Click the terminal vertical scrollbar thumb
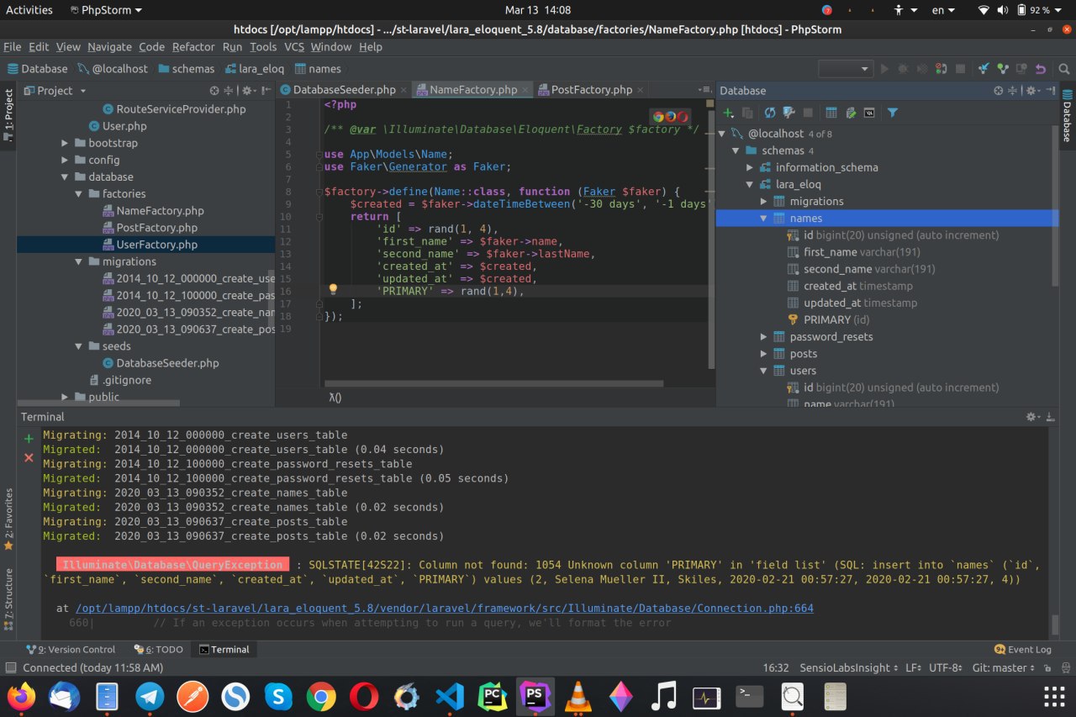Viewport: 1076px width, 717px height. [x=1055, y=625]
